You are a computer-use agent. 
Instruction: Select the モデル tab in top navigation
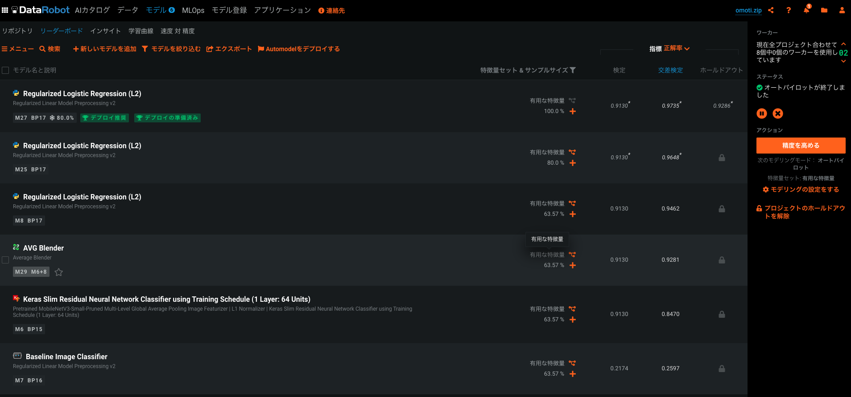(x=156, y=10)
